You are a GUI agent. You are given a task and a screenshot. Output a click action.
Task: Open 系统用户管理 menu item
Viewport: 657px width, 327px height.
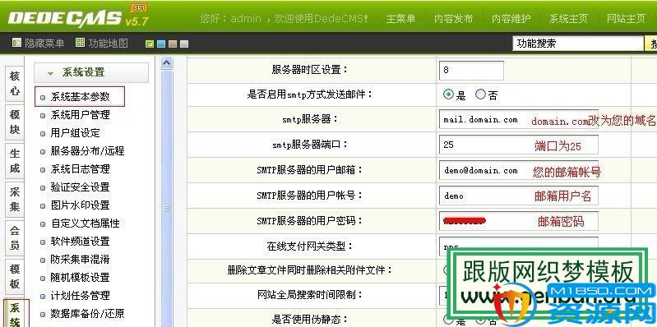coord(80,115)
